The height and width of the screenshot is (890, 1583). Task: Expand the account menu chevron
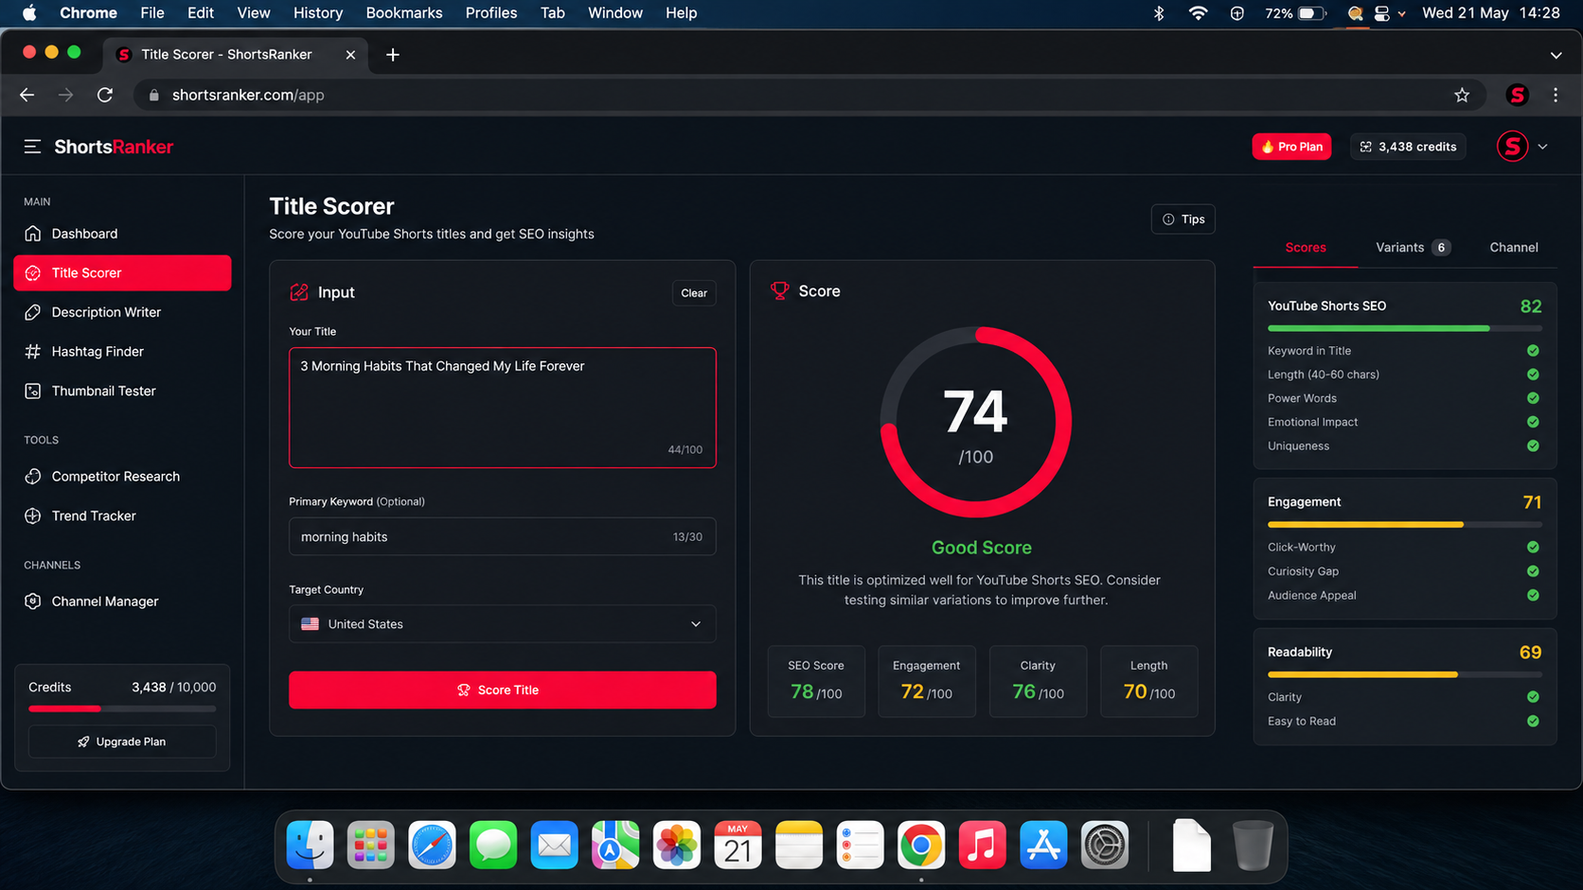1543,147
